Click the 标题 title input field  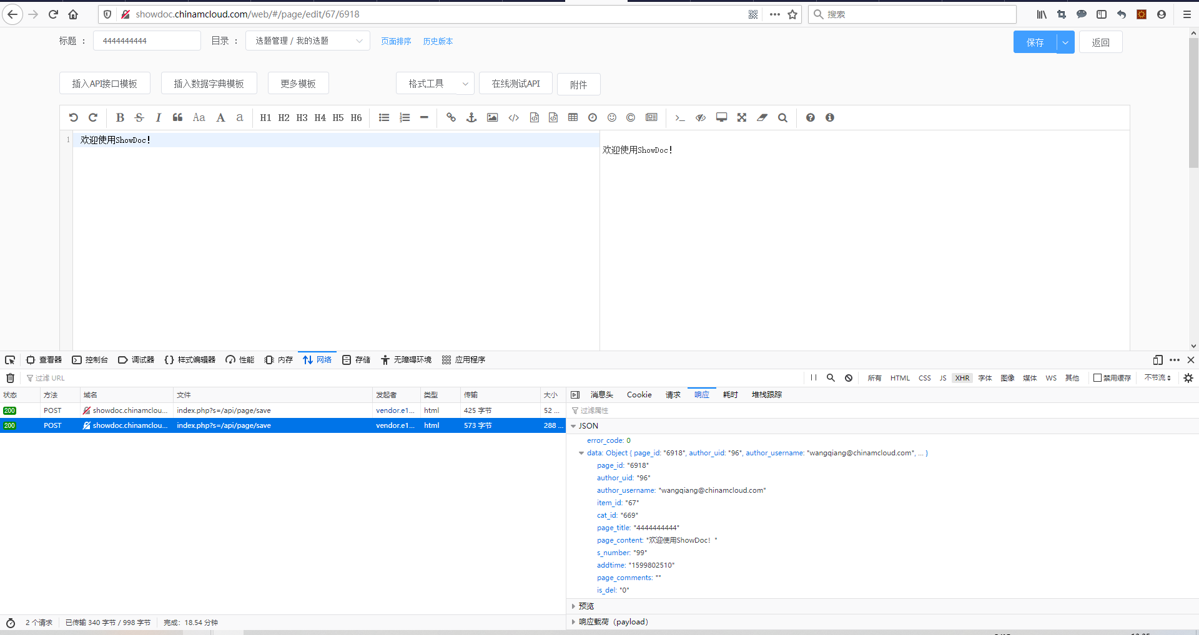pyautogui.click(x=147, y=41)
